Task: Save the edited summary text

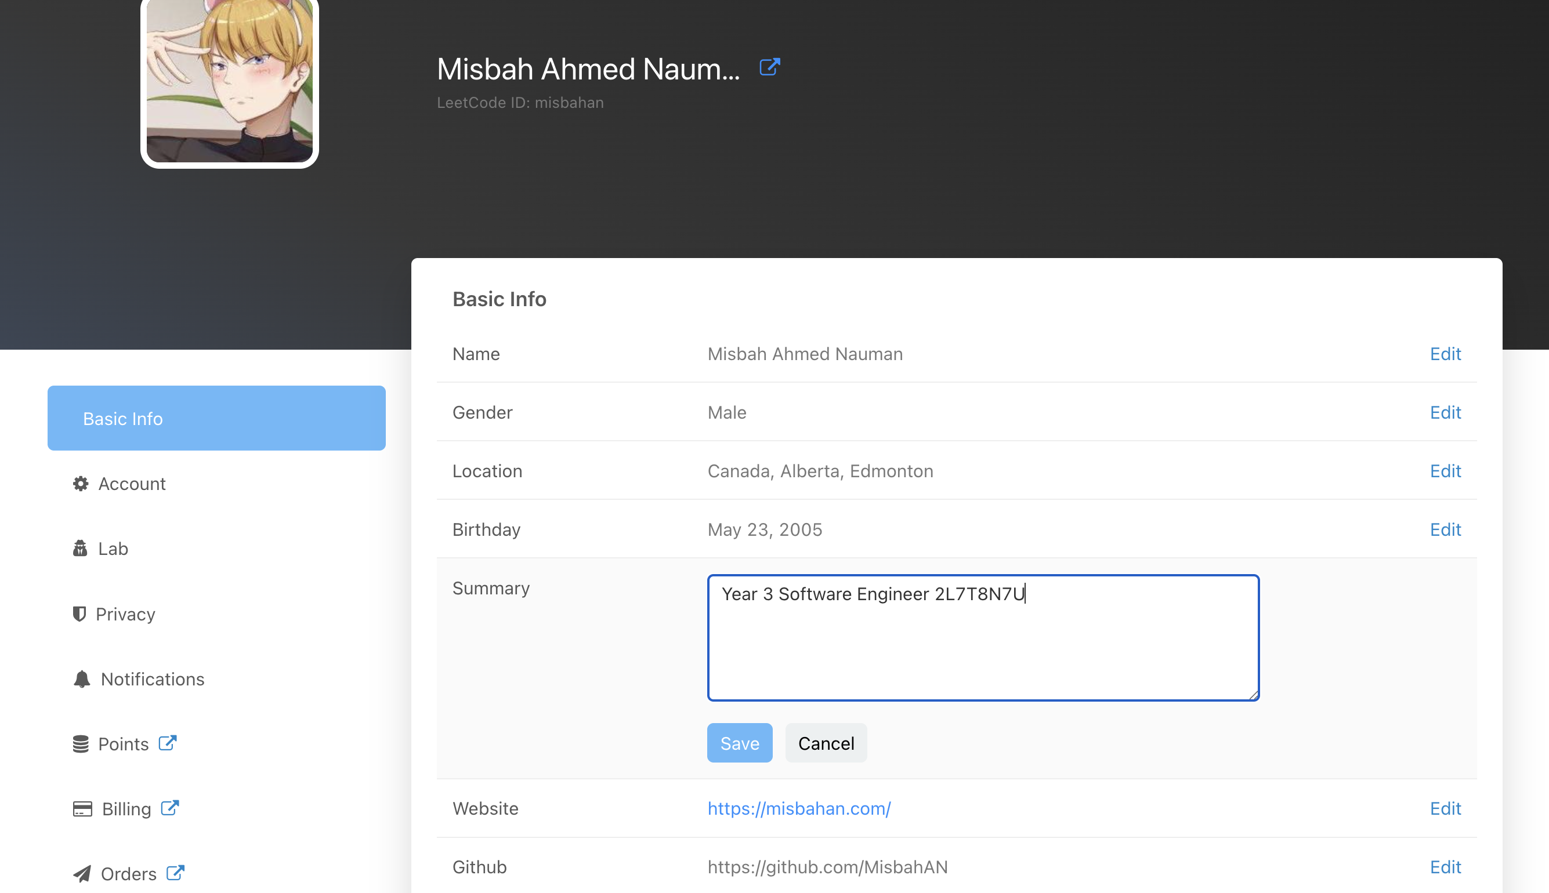Action: click(x=739, y=743)
